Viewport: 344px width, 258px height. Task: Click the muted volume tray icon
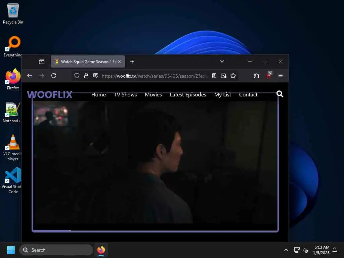pos(305,250)
